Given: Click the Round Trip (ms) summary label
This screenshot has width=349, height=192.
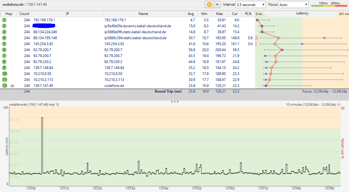Looking at the screenshot, I should (168, 91).
